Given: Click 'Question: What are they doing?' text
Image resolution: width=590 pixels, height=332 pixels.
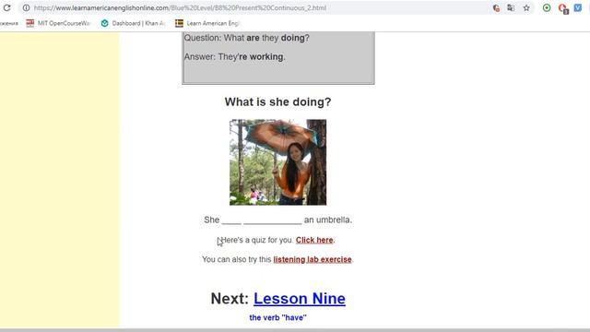Looking at the screenshot, I should click(x=247, y=38).
